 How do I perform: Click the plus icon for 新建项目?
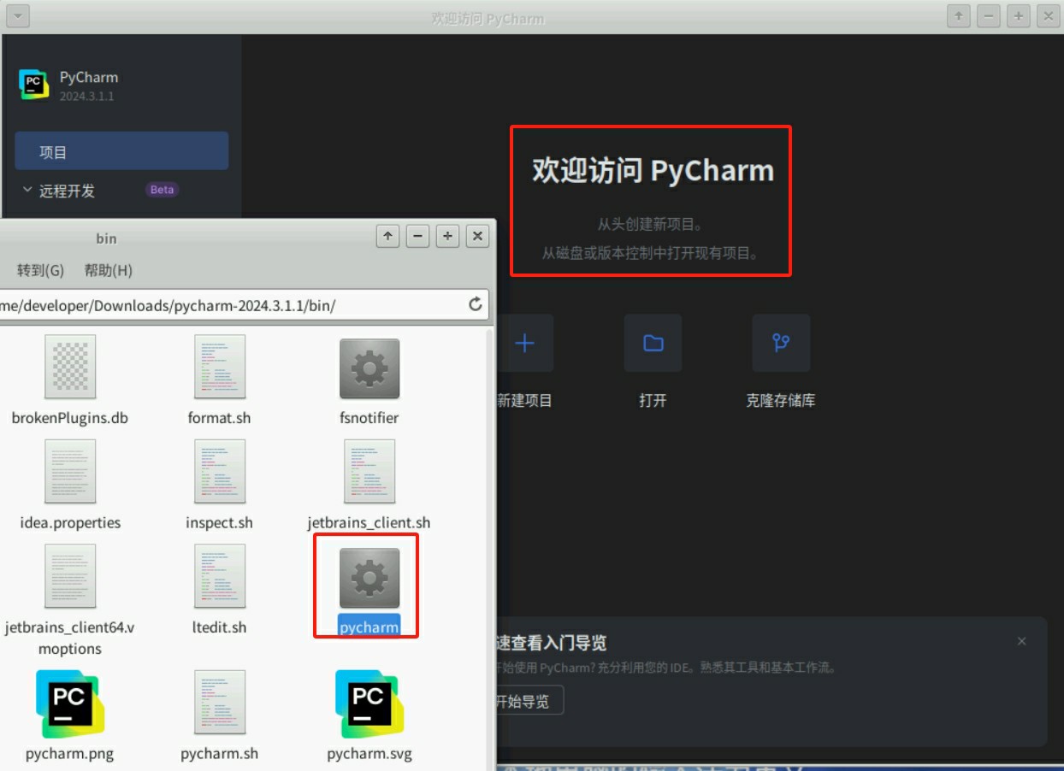pyautogui.click(x=524, y=343)
